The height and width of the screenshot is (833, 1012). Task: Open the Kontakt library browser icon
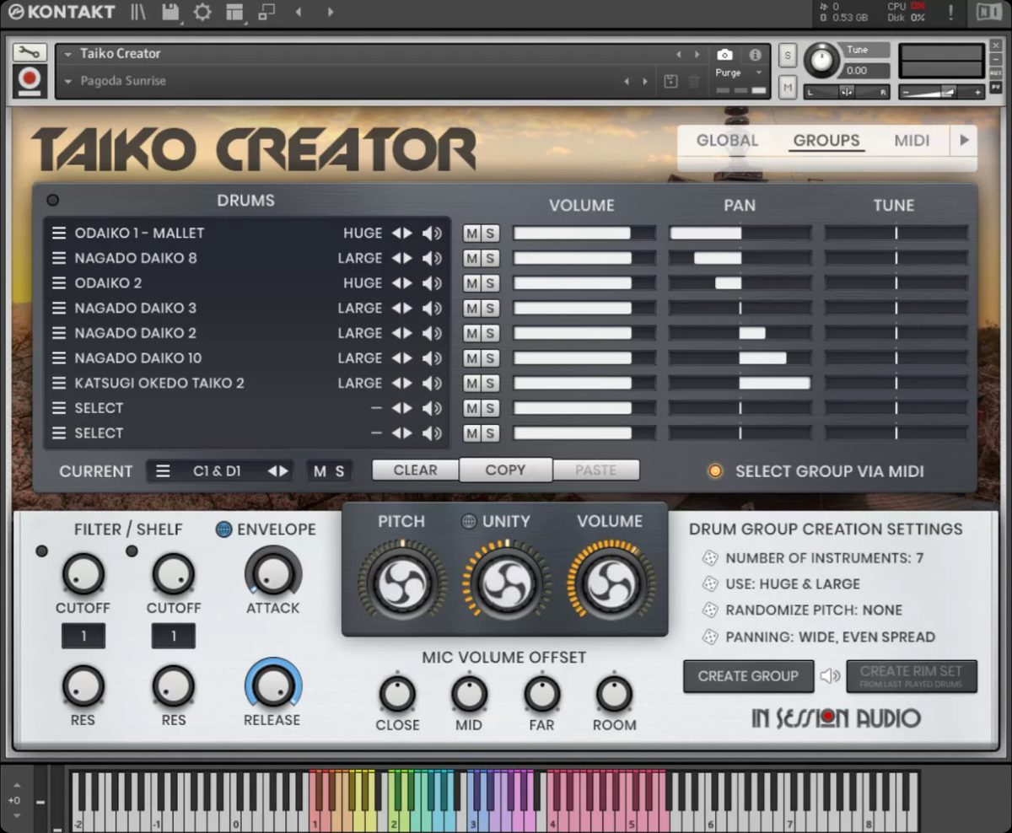138,12
